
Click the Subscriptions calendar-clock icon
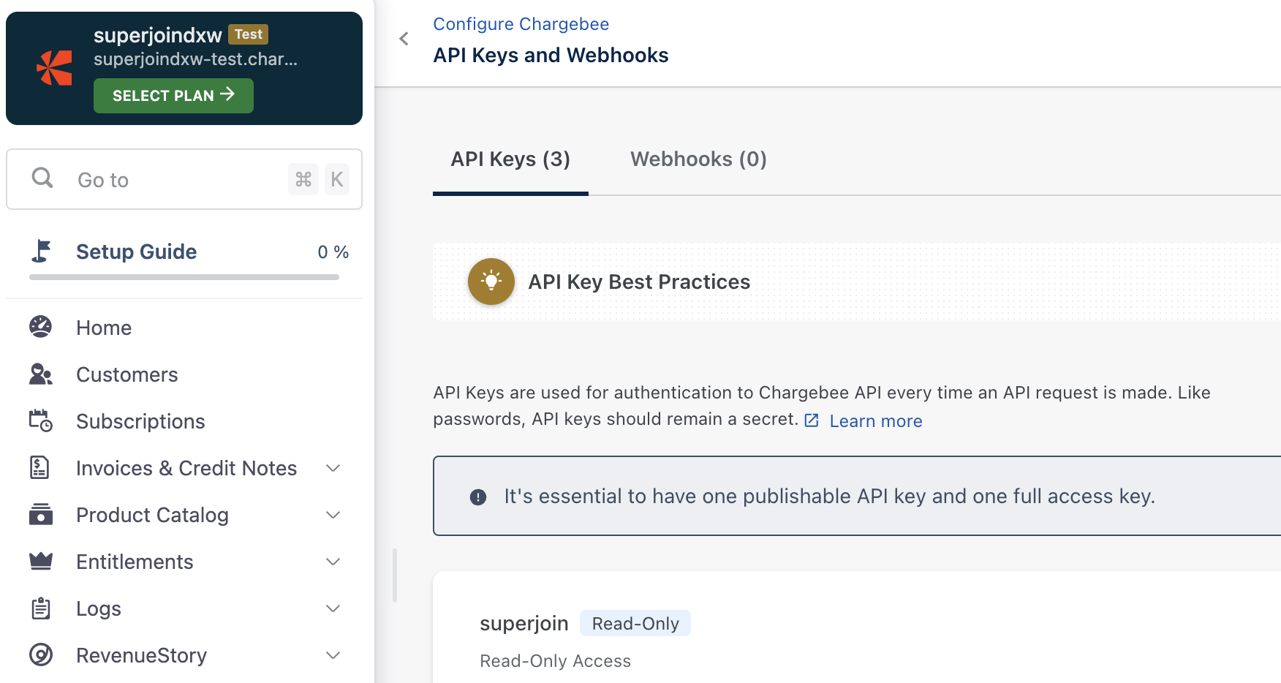[x=41, y=420]
